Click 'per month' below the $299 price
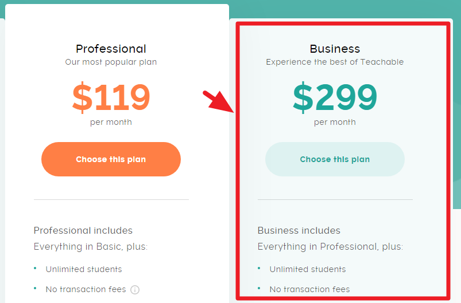This screenshot has width=461, height=303. [x=335, y=122]
